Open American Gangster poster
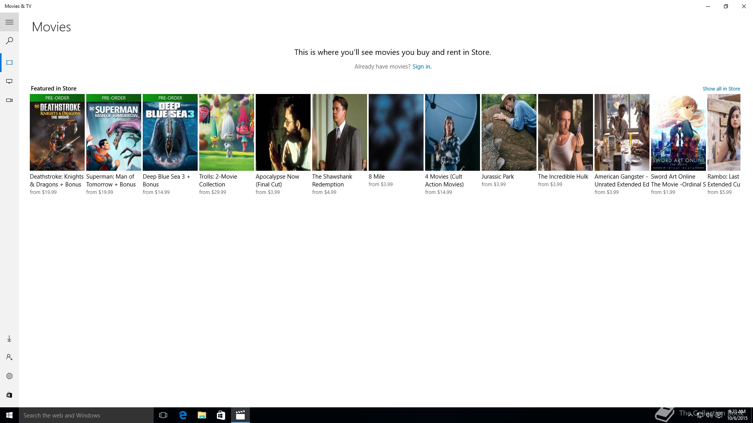The width and height of the screenshot is (753, 423). (622, 132)
